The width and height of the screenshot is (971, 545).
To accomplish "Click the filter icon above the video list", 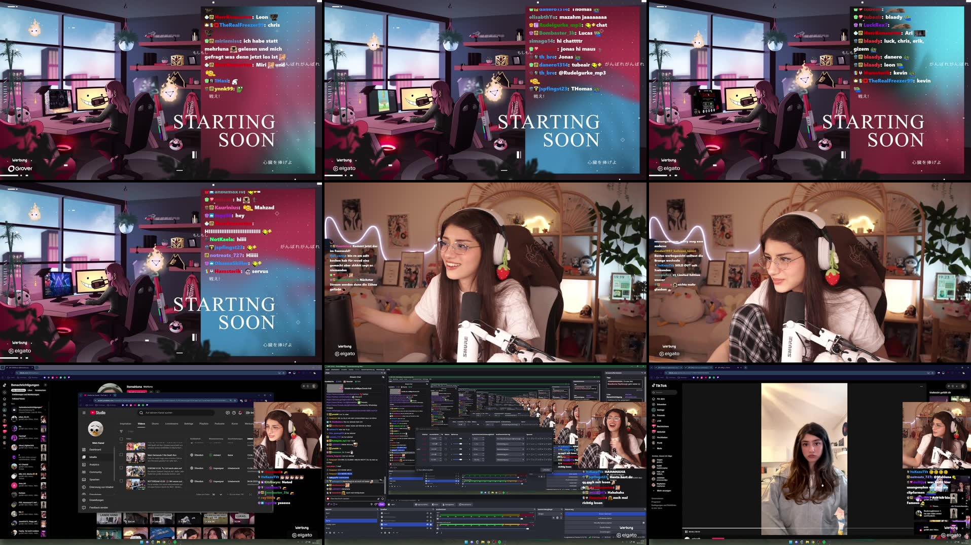I will coord(121,431).
